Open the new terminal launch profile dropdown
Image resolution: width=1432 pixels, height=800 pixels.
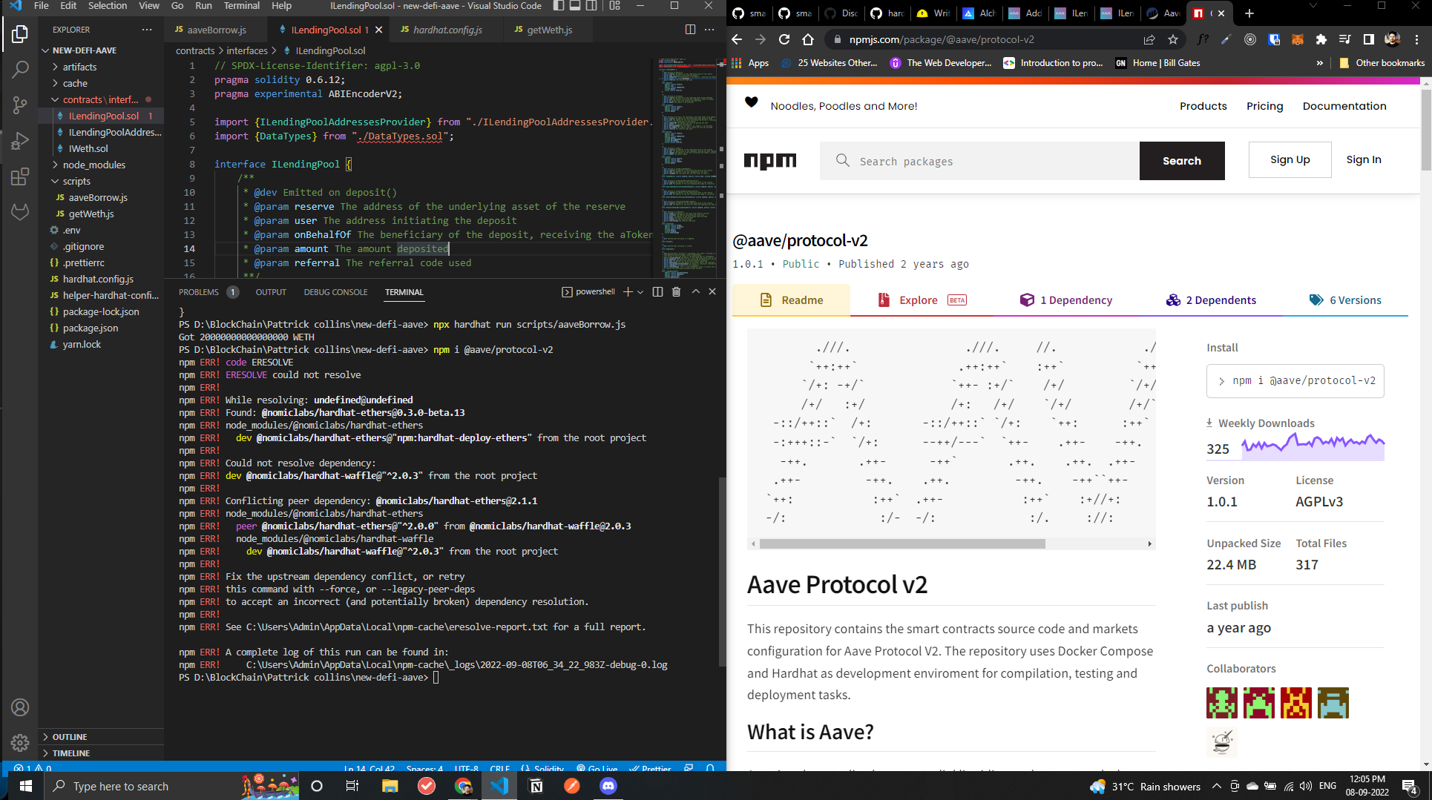(x=640, y=292)
